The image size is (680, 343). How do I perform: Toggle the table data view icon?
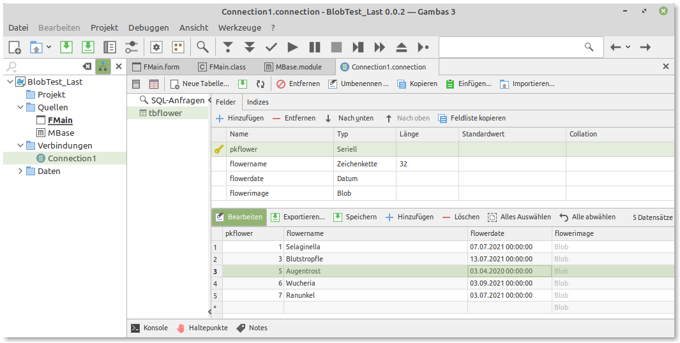click(x=154, y=84)
